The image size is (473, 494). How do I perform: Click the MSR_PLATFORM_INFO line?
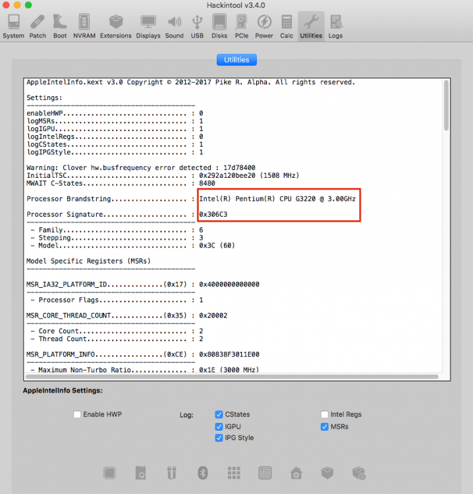pos(143,354)
